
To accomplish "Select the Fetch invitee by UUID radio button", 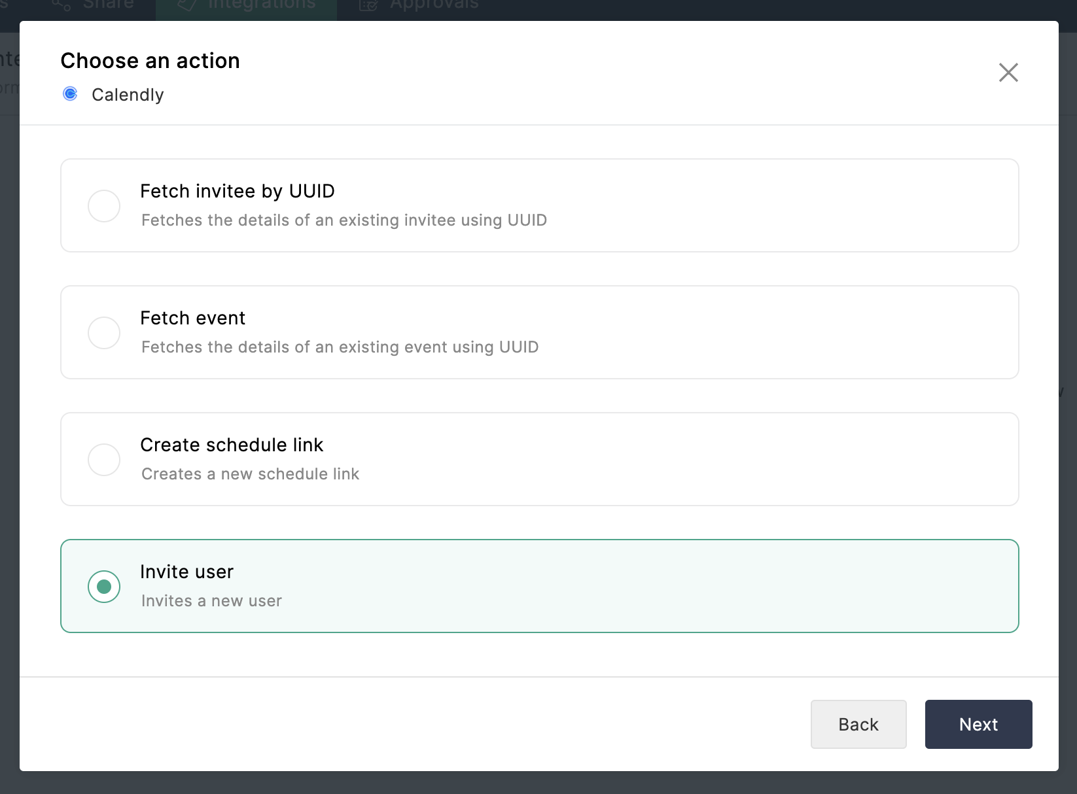I will click(104, 206).
